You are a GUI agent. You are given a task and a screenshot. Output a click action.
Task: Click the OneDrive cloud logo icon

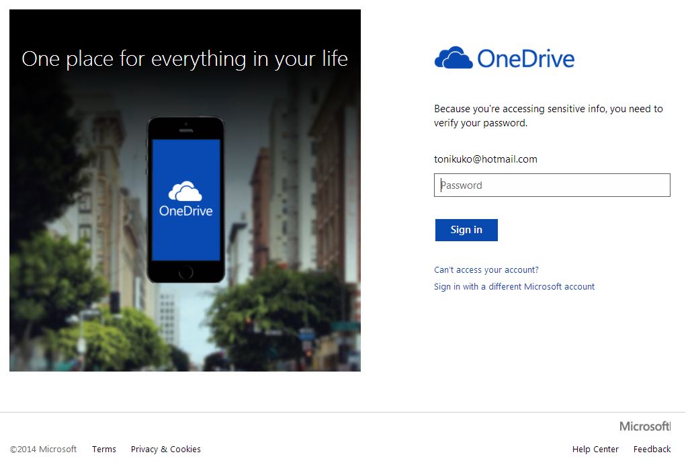pyautogui.click(x=453, y=58)
